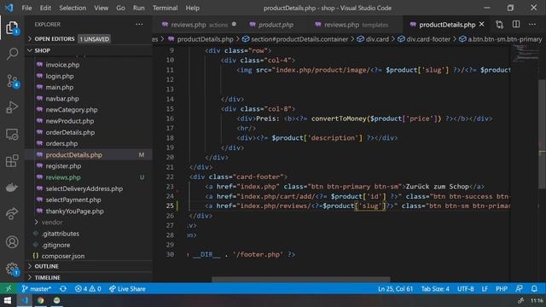Open Manage gear icon

coord(12,269)
